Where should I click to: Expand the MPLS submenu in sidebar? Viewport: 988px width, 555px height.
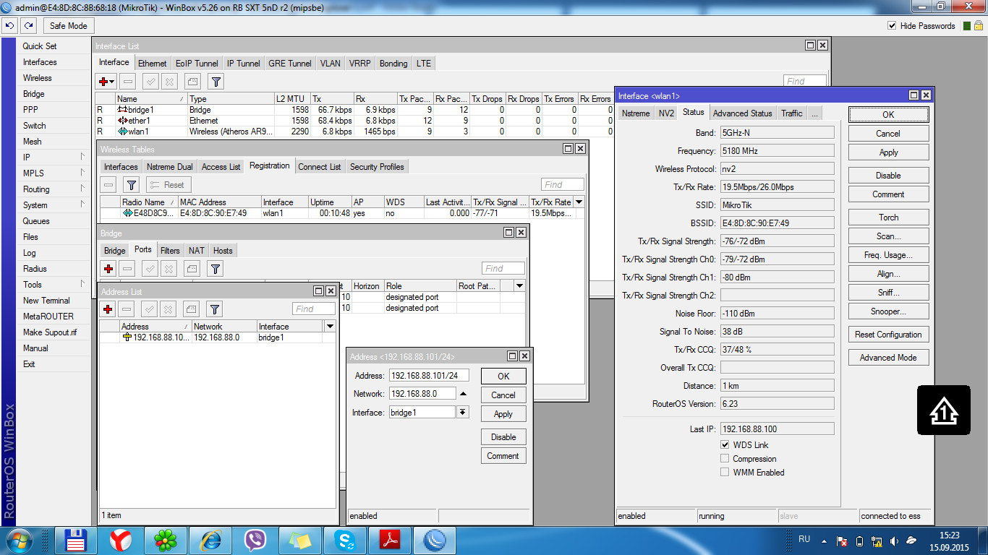[82, 173]
